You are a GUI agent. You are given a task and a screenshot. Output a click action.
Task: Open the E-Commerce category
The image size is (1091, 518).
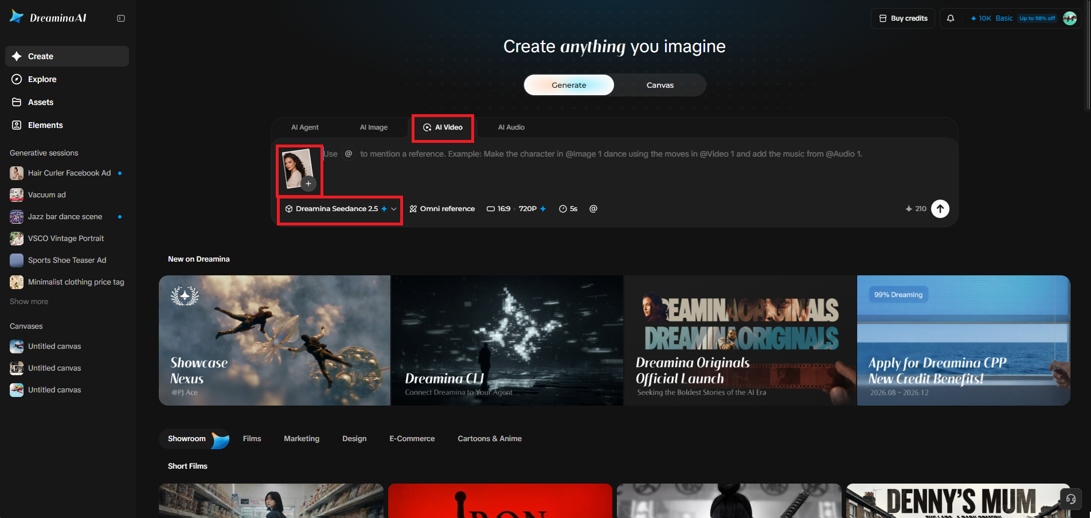click(412, 439)
